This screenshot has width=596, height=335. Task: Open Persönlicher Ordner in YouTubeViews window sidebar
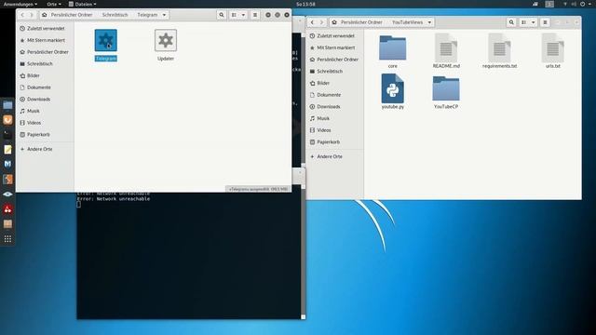[335, 60]
